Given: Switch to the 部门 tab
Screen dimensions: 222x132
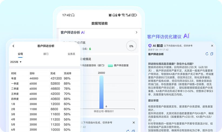Looking at the screenshot, I should (x=46, y=54).
